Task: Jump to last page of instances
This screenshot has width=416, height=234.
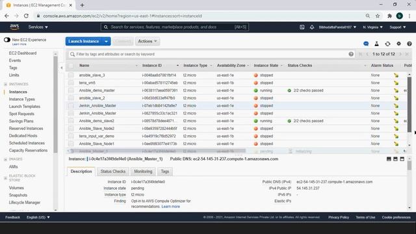Action: click(407, 54)
